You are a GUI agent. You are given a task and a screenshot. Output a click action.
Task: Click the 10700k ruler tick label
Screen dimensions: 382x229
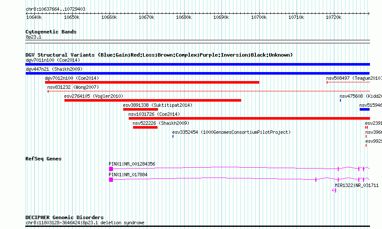coord(259,17)
